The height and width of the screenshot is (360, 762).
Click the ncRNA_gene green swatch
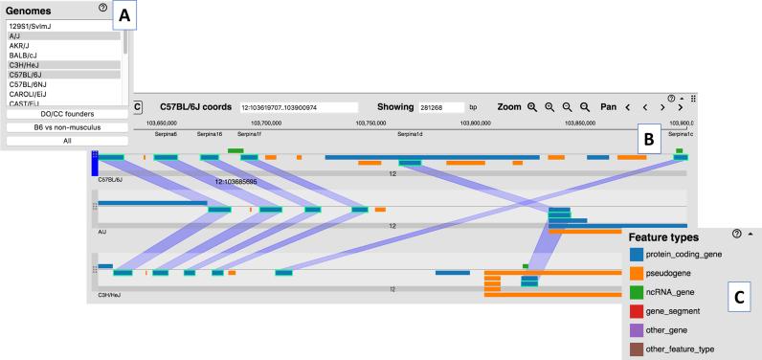pyautogui.click(x=637, y=292)
